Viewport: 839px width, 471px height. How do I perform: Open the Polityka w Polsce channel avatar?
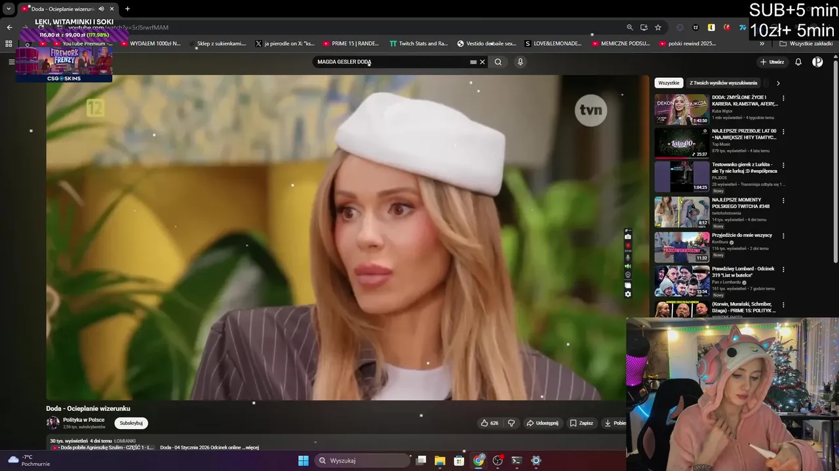(x=52, y=423)
